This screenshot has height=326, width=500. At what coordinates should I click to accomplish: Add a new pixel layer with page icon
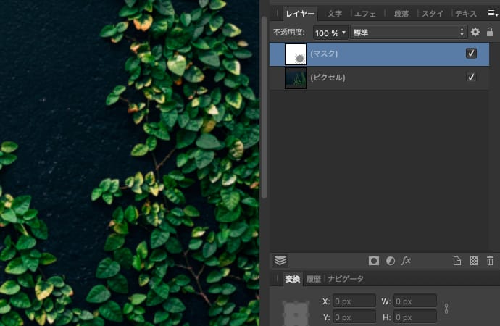coord(457,261)
